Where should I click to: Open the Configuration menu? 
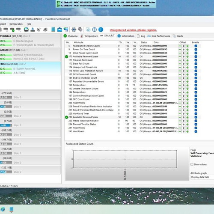click(x=16, y=24)
